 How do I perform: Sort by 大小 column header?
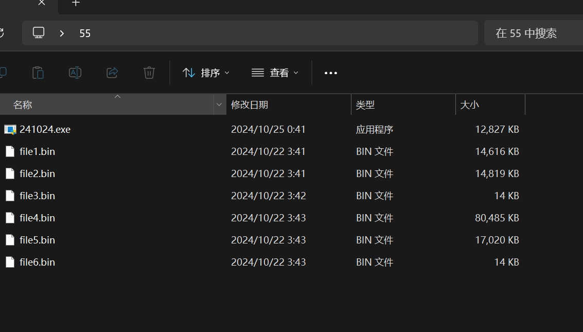click(x=469, y=104)
